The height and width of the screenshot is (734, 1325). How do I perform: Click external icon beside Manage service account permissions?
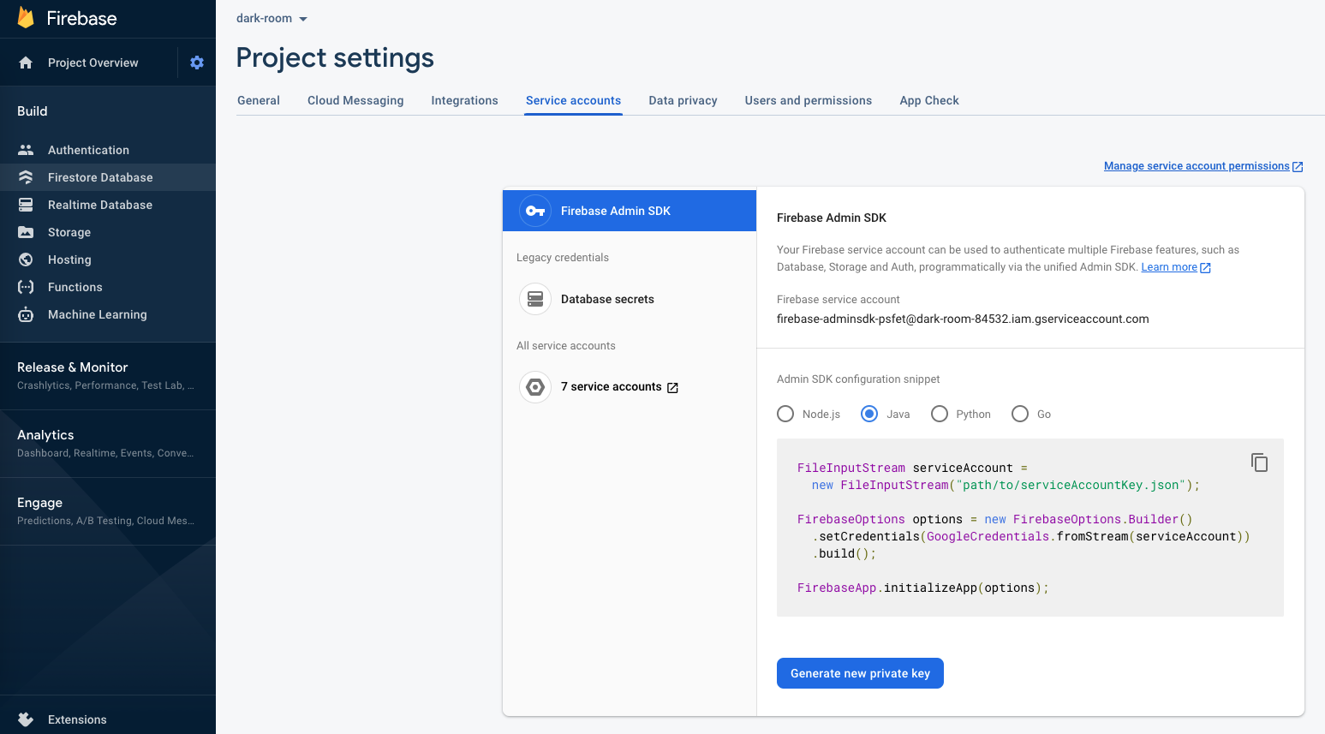point(1298,167)
